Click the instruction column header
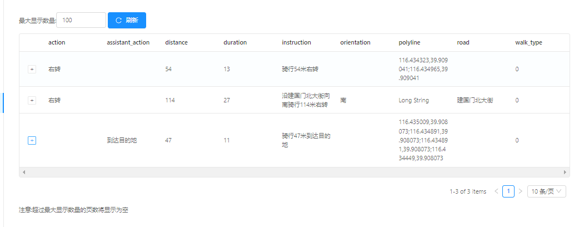 (x=296, y=42)
